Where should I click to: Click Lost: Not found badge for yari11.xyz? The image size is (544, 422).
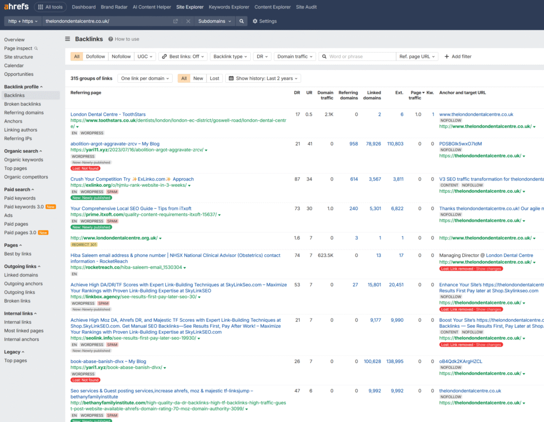pos(86,168)
